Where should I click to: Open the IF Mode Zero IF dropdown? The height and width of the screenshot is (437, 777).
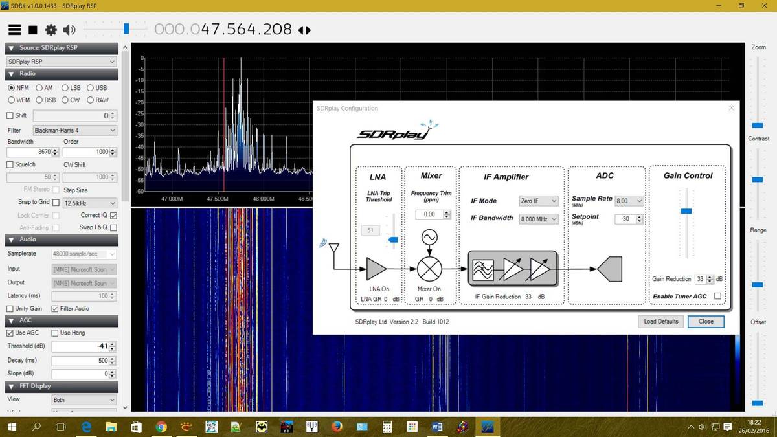point(538,201)
